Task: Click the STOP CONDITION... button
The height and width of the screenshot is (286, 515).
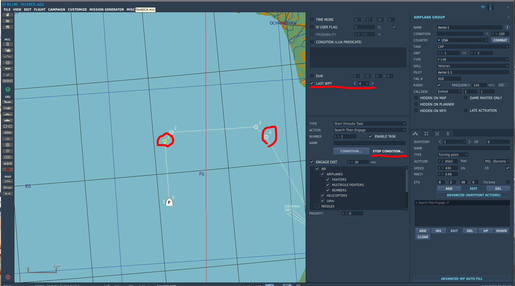Action: click(388, 151)
